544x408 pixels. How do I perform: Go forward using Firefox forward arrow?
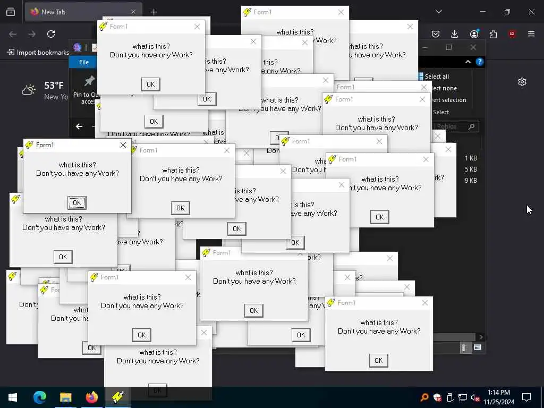point(32,34)
